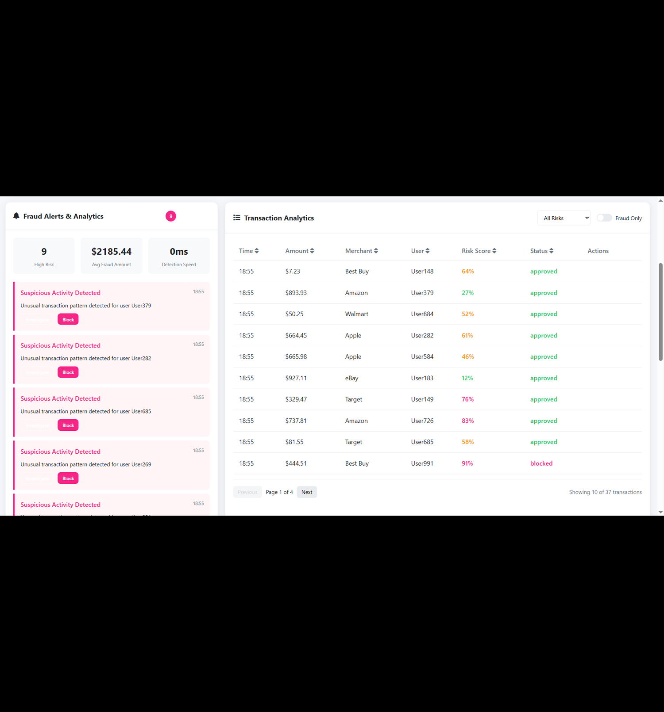Click the User column sort icon

[x=427, y=251]
